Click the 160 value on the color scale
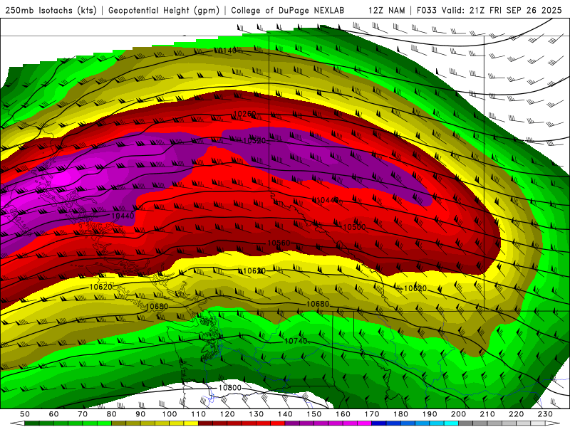Viewport: 570px width, 427px height. [343, 414]
